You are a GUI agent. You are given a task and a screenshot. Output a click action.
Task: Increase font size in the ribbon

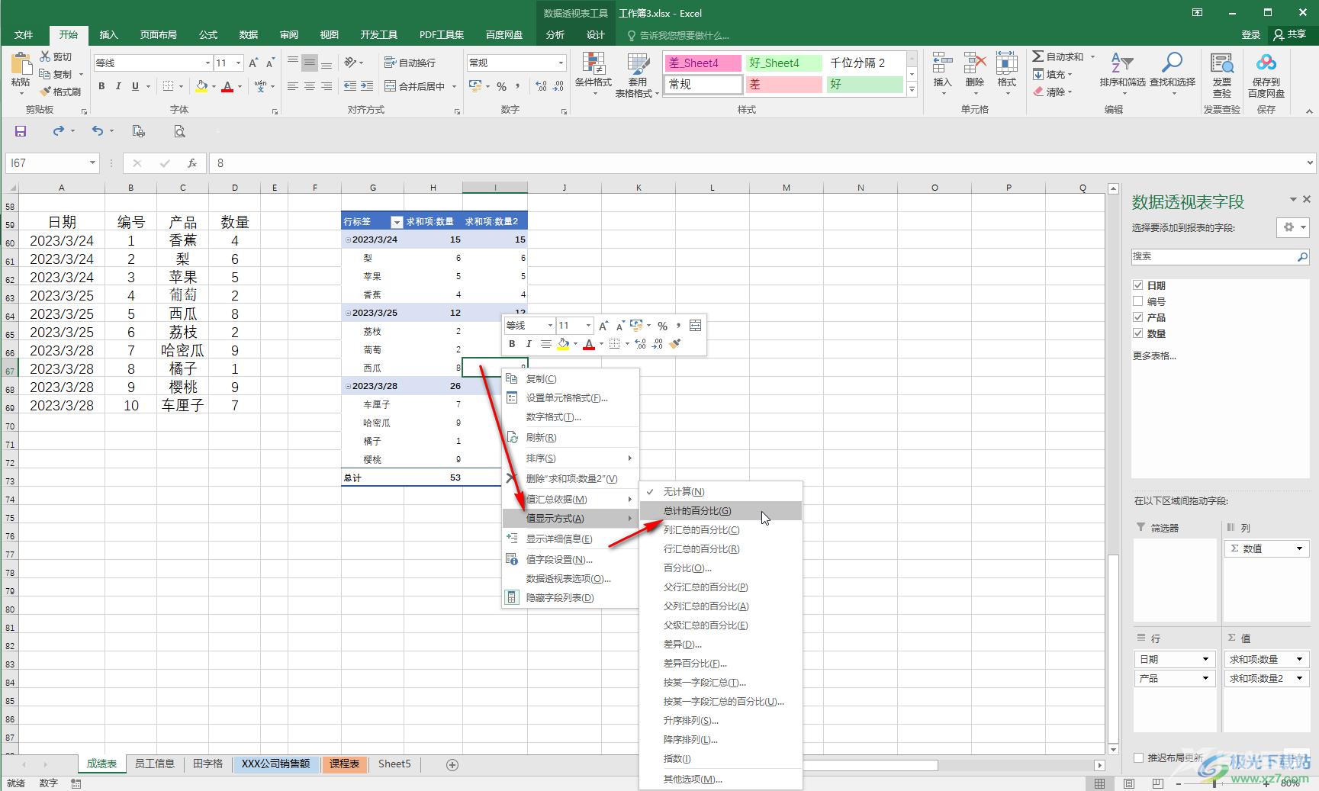click(253, 63)
